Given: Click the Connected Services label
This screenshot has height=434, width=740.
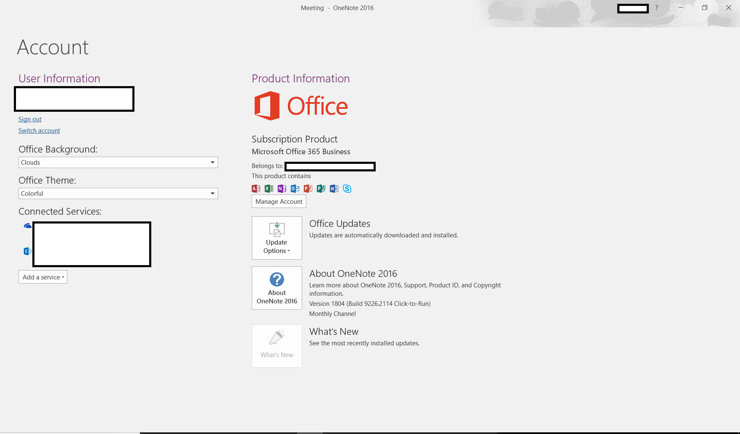Looking at the screenshot, I should point(60,211).
